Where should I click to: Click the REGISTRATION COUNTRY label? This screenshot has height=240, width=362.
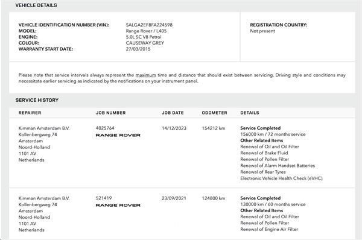click(x=278, y=25)
